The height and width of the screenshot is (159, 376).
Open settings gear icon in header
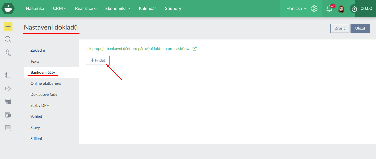click(314, 9)
